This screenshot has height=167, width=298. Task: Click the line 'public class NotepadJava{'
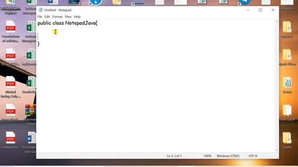pos(68,23)
